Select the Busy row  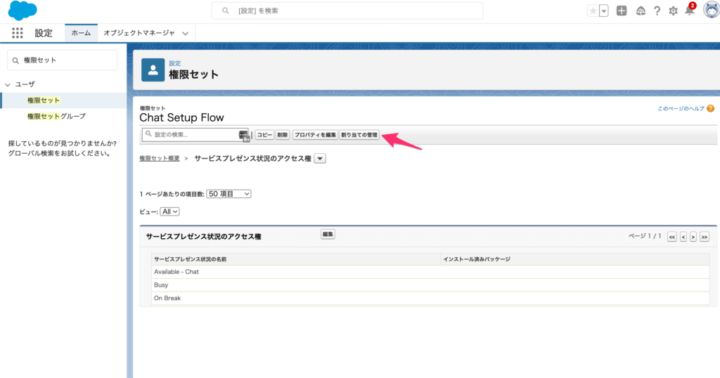pos(430,285)
